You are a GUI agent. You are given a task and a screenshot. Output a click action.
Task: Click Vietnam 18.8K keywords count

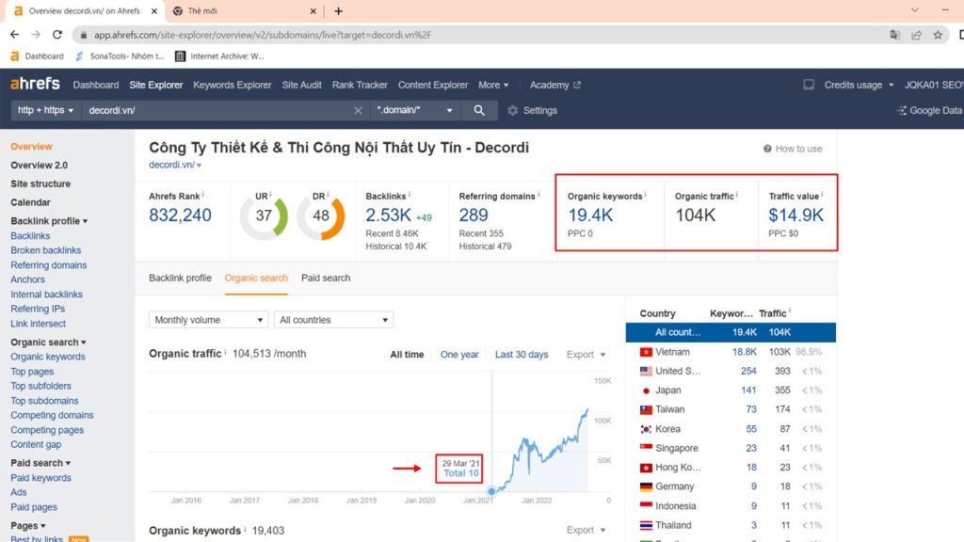744,352
